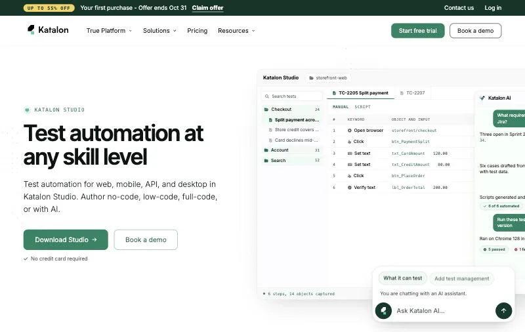The width and height of the screenshot is (525, 332).
Task: Click the arrow in Download Studio button
Action: tap(94, 239)
